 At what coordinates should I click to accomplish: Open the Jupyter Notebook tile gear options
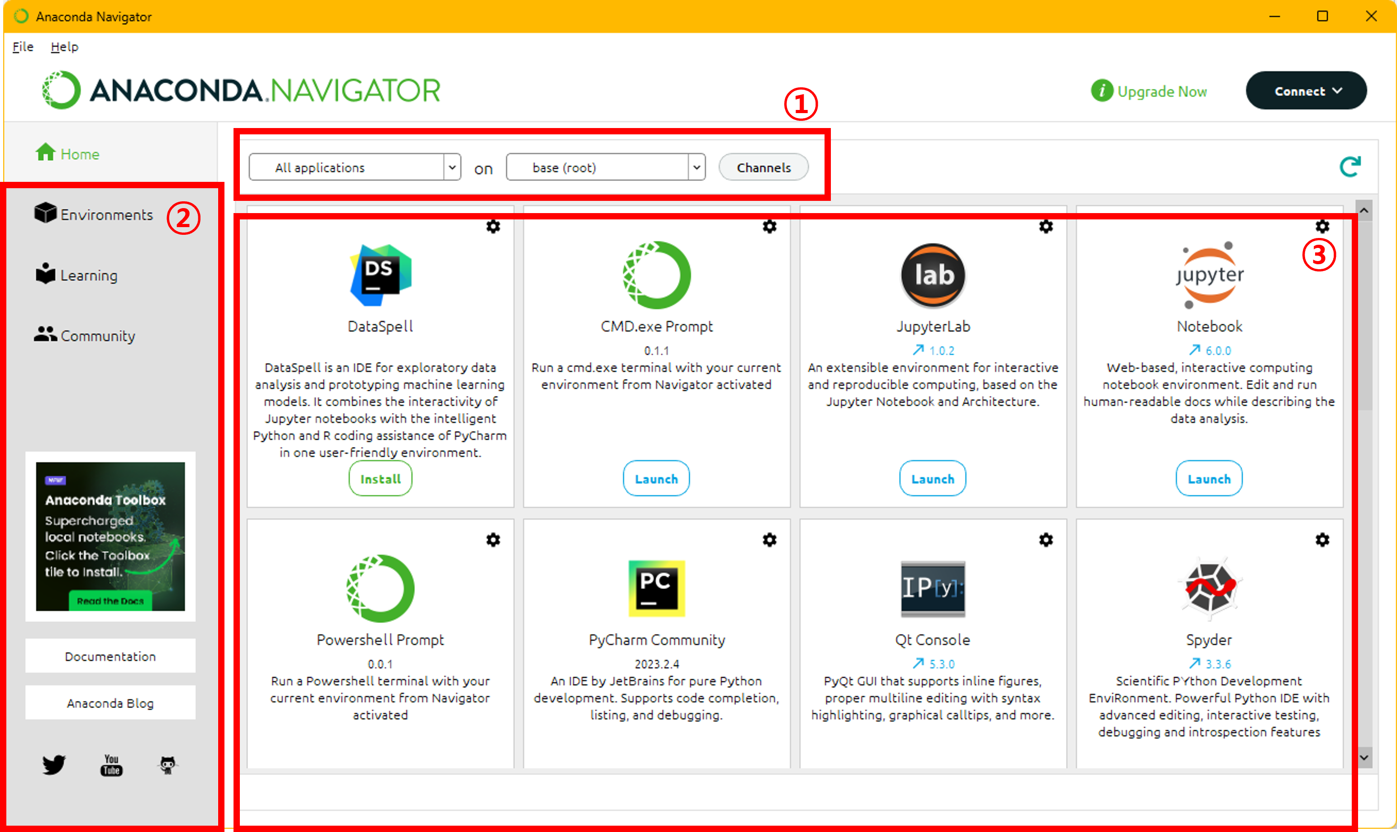point(1322,227)
